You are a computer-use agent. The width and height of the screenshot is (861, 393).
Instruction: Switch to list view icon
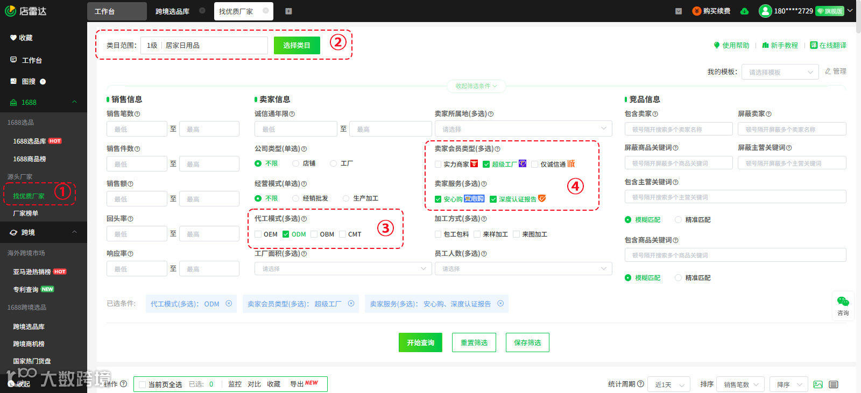pos(834,384)
